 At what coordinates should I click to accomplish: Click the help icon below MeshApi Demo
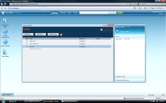tap(161, 16)
